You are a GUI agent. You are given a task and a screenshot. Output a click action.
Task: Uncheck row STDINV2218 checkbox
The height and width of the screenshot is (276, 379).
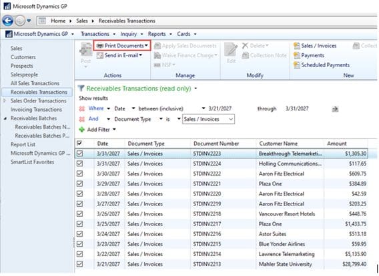79,214
